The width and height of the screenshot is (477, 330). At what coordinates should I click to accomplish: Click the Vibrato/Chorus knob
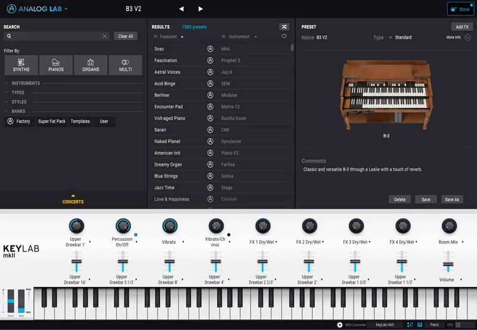coord(216,226)
